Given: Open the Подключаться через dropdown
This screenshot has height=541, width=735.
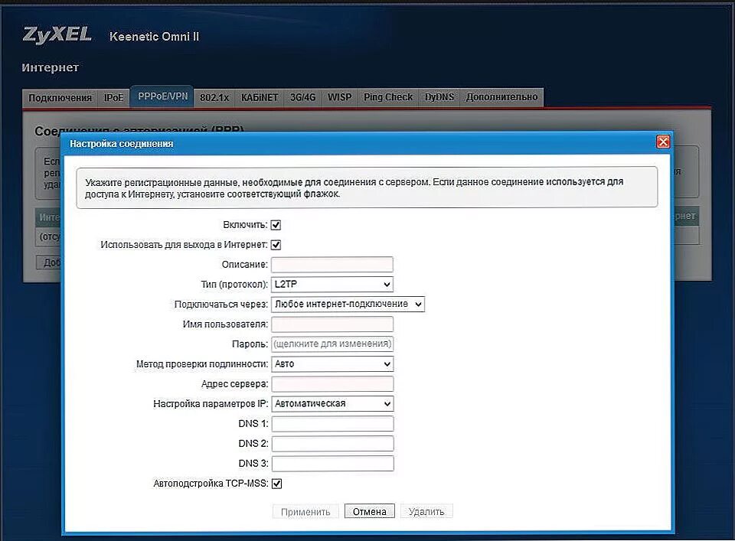Looking at the screenshot, I should click(x=348, y=304).
